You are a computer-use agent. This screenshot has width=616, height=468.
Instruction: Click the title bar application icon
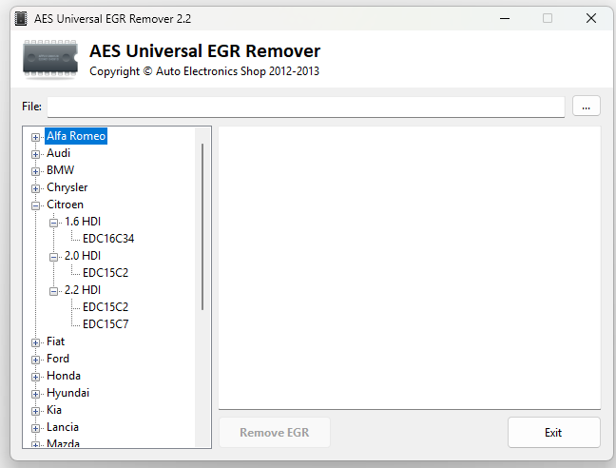tap(21, 18)
